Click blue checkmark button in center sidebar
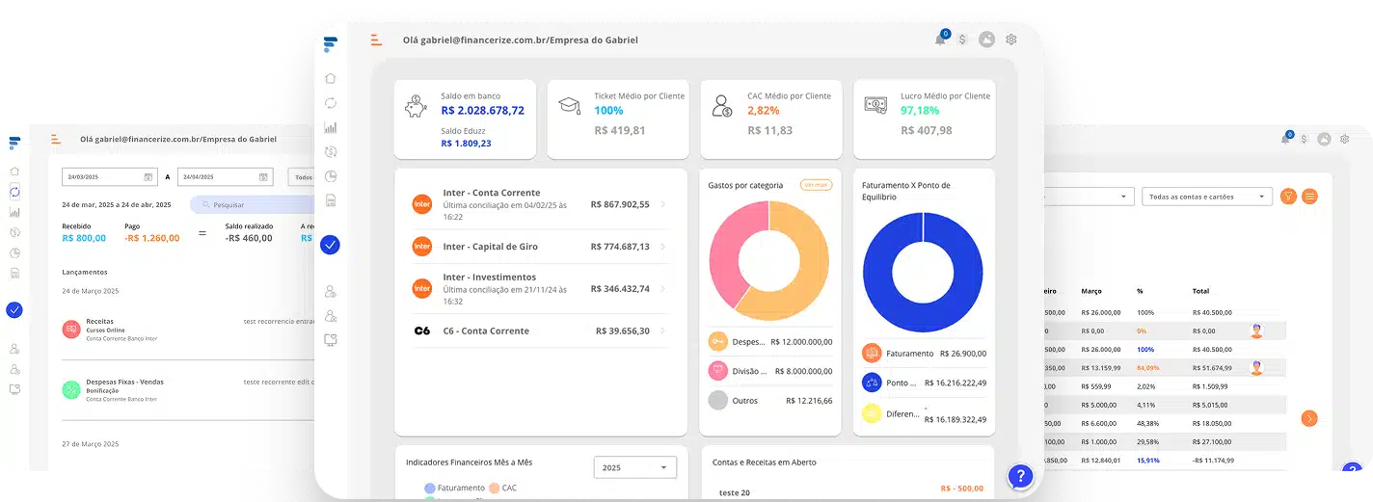1373x502 pixels. coord(330,245)
